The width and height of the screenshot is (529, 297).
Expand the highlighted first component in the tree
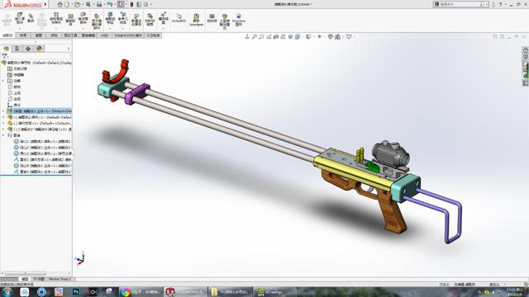(x=3, y=111)
